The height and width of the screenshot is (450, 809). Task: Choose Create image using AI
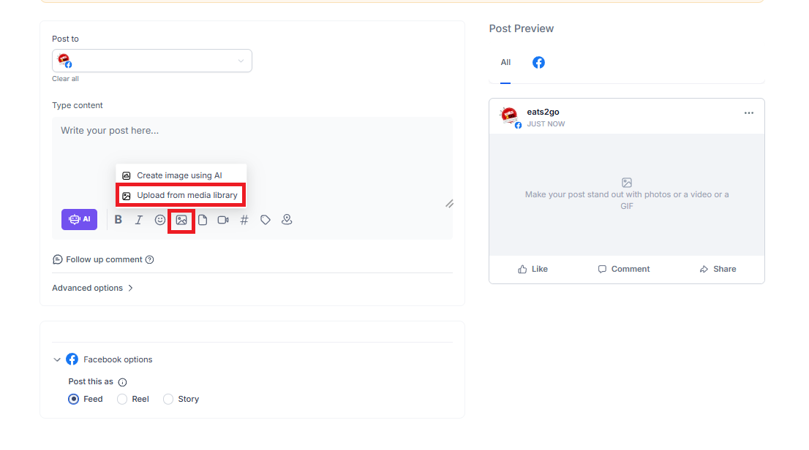tap(181, 175)
